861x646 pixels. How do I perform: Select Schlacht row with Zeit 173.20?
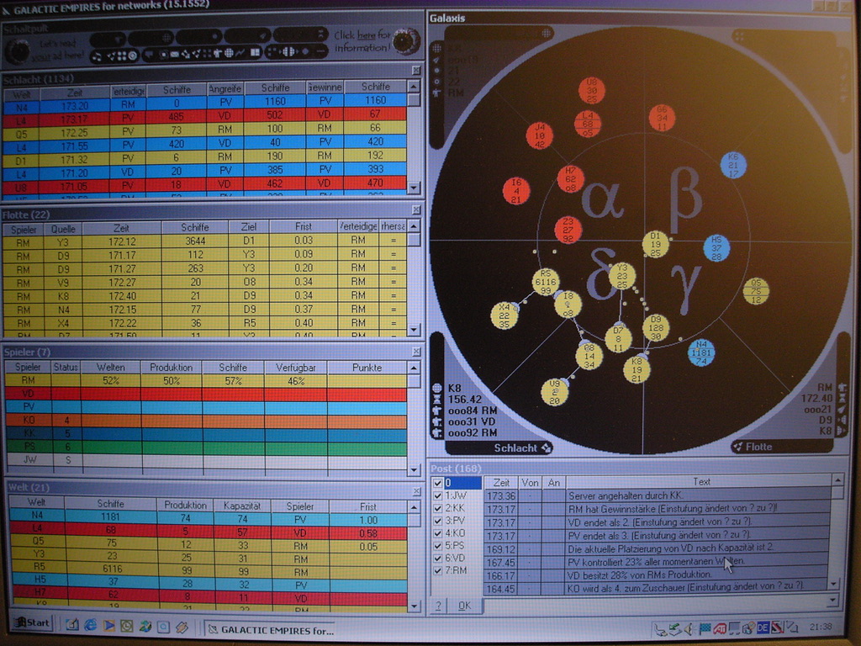pos(205,102)
